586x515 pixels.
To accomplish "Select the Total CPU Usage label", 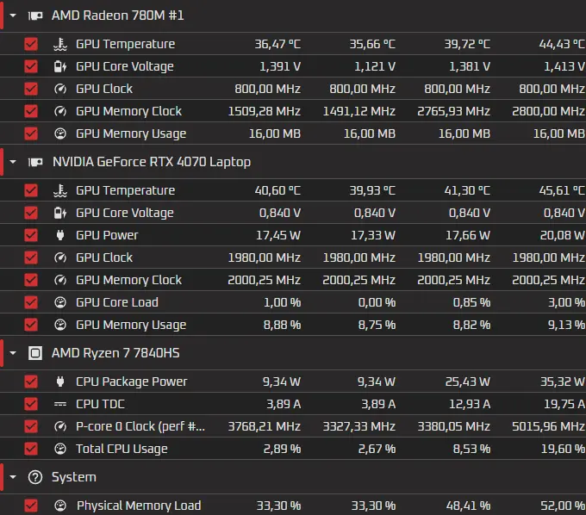I will coord(122,449).
